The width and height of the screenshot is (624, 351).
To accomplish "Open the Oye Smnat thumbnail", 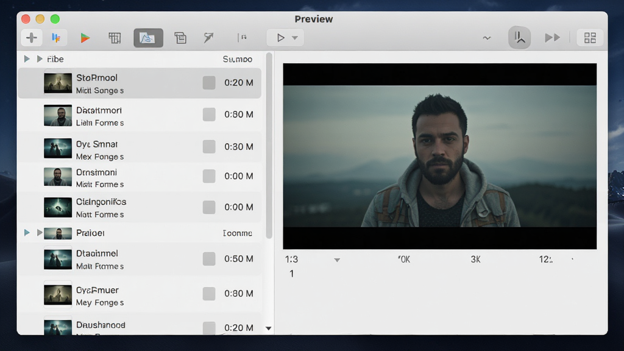I will pos(58,149).
